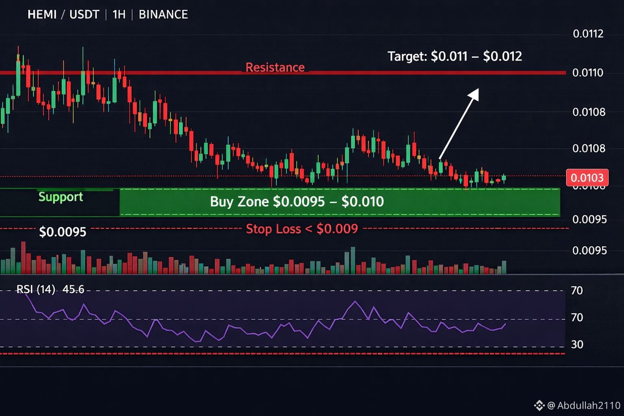Click the 0.0112 price axis label
The height and width of the screenshot is (416, 624).
click(588, 34)
